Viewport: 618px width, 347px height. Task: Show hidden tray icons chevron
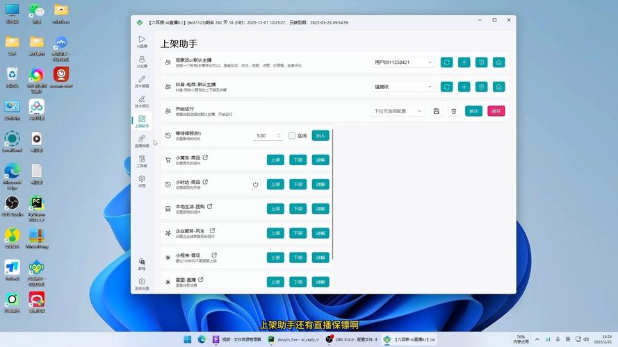point(537,339)
